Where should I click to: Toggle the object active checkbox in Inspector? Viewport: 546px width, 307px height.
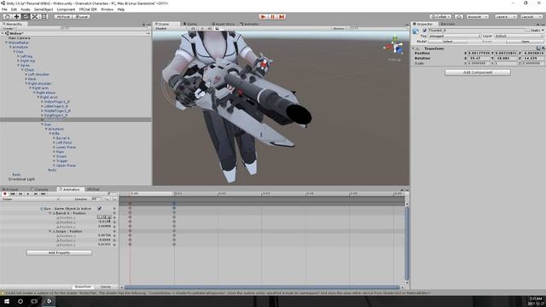click(425, 31)
